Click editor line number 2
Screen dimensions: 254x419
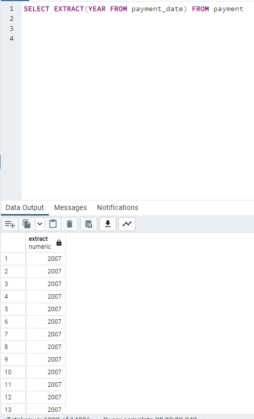click(x=12, y=19)
